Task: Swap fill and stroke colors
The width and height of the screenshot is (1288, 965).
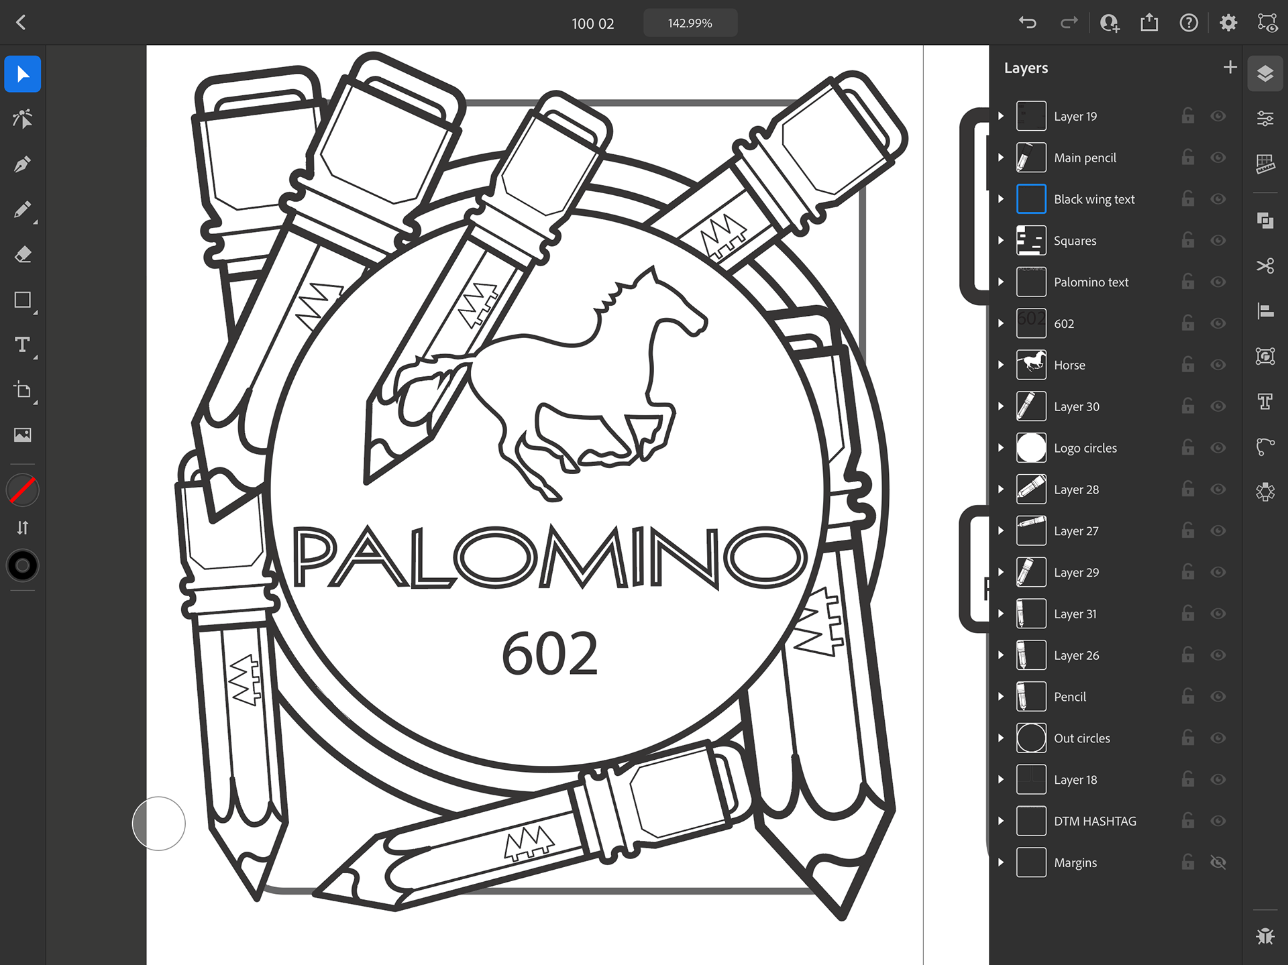Action: pos(23,528)
